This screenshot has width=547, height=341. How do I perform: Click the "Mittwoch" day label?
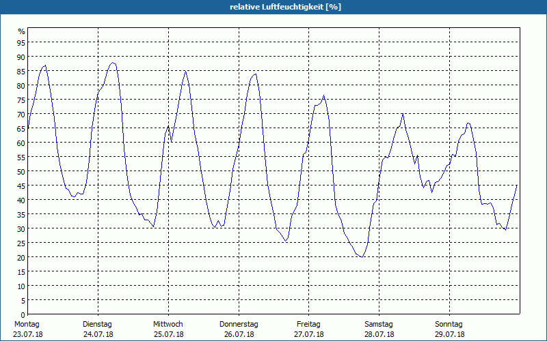pos(168,324)
